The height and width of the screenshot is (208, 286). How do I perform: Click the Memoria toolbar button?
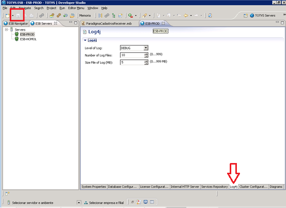[85, 16]
